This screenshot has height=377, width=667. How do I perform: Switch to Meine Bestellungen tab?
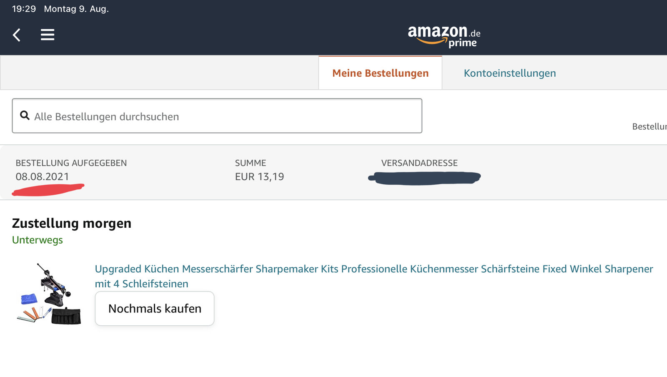pyautogui.click(x=380, y=73)
